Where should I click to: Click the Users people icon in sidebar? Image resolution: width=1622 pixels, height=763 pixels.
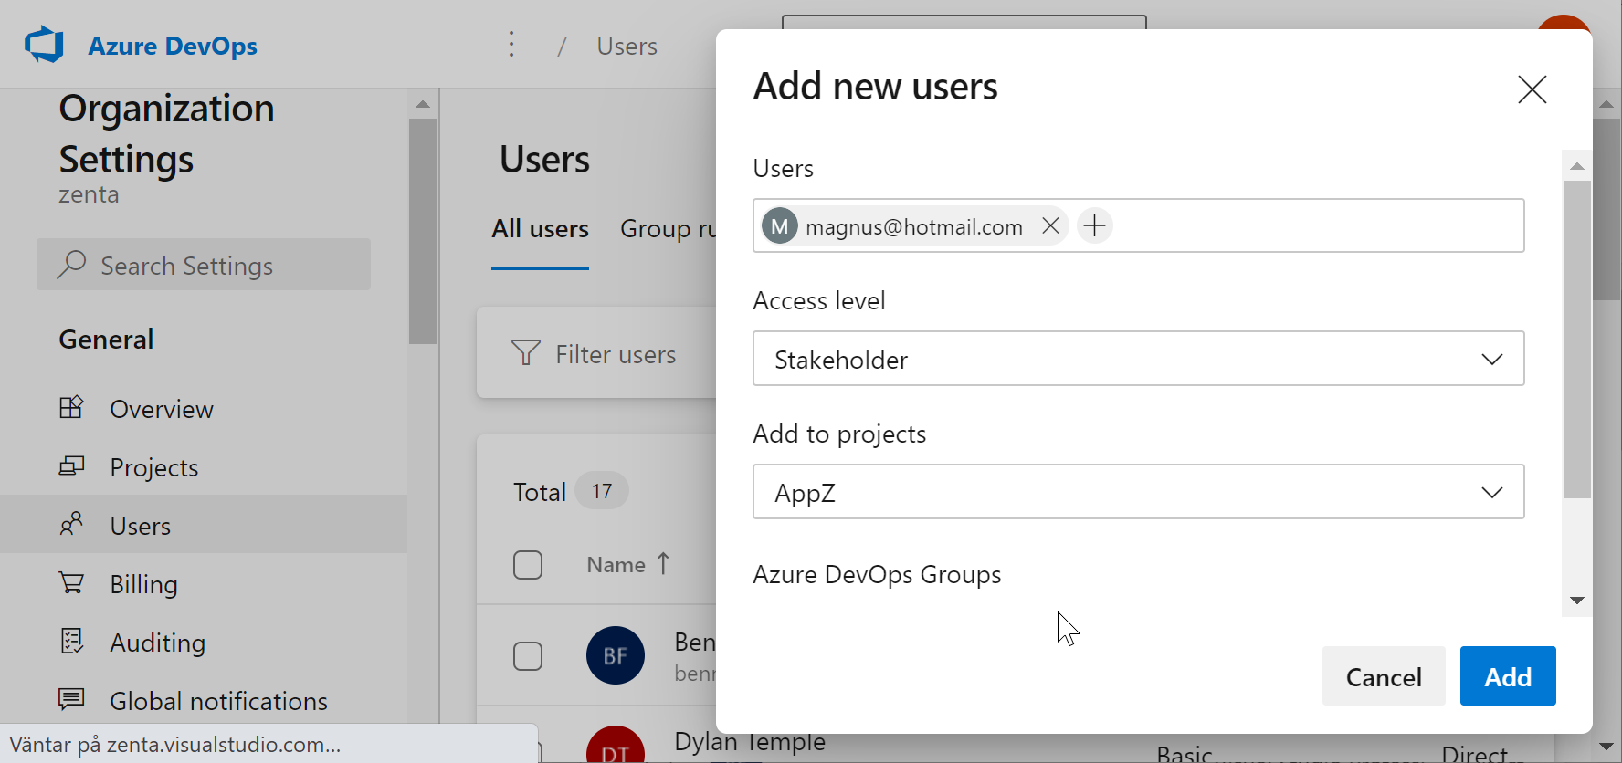coord(71,524)
